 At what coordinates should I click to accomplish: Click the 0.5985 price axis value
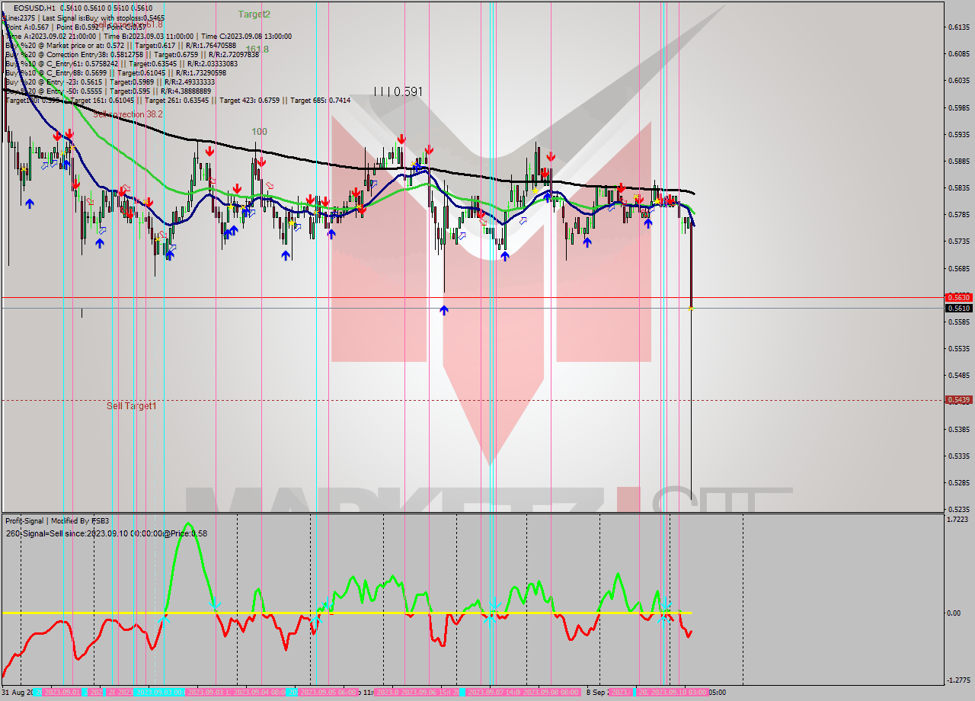click(x=957, y=107)
